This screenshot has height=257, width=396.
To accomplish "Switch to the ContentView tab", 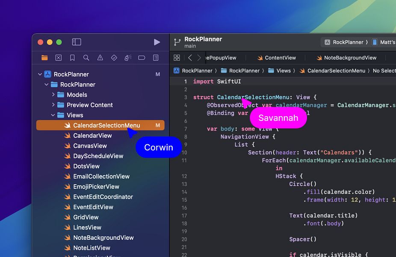I will [277, 58].
